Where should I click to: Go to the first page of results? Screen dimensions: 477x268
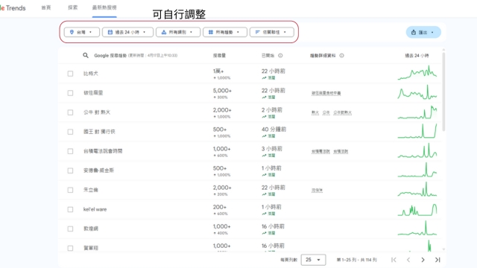(x=394, y=260)
